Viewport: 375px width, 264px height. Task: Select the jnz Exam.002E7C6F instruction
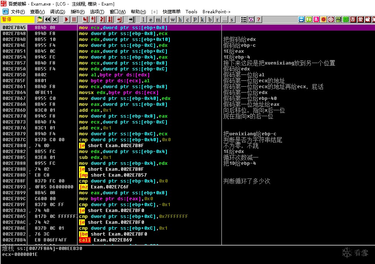click(104, 187)
